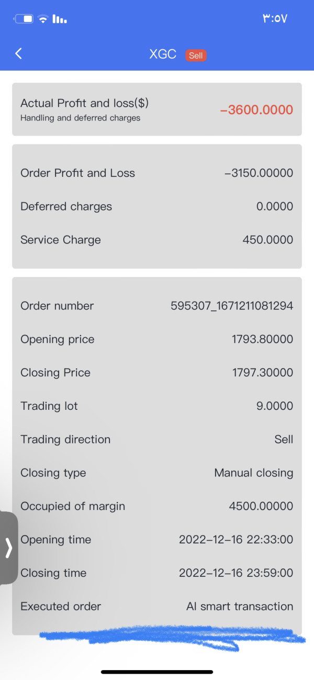This screenshot has height=680, width=314.
Task: Tap the -3600.0000 actual loss value
Action: tap(256, 110)
